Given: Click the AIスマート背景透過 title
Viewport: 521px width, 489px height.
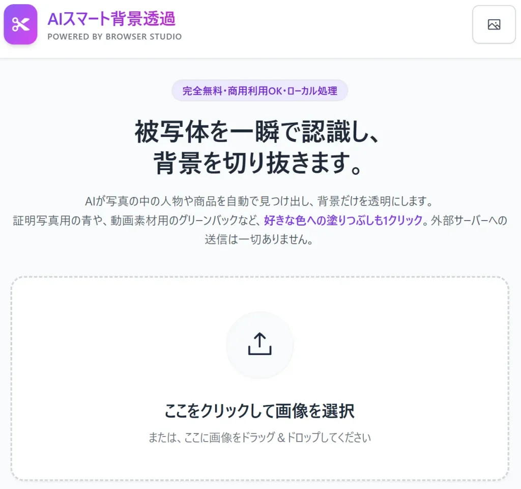Looking at the screenshot, I should click(x=111, y=19).
